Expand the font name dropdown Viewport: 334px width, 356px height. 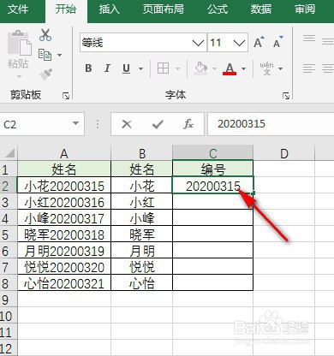199,43
